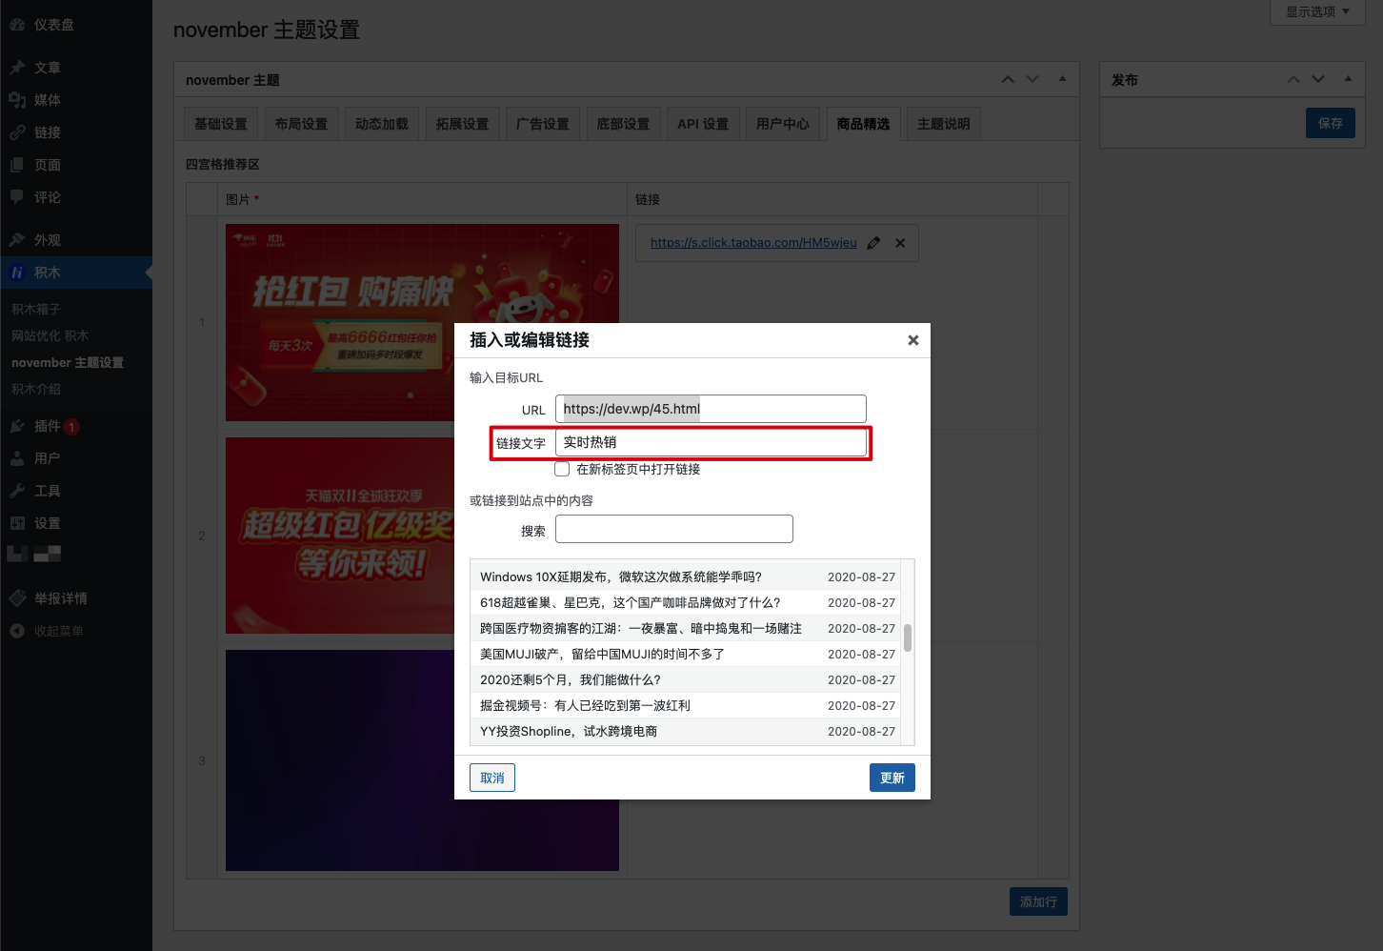Open the 外观 appearance brush icon
Screen dimensions: 1383x951
tap(17, 240)
